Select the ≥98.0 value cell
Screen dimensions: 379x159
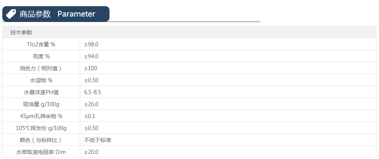point(91,44)
